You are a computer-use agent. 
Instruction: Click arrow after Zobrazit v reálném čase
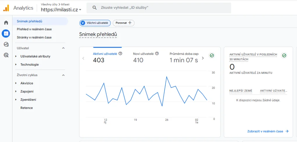pos(287,131)
